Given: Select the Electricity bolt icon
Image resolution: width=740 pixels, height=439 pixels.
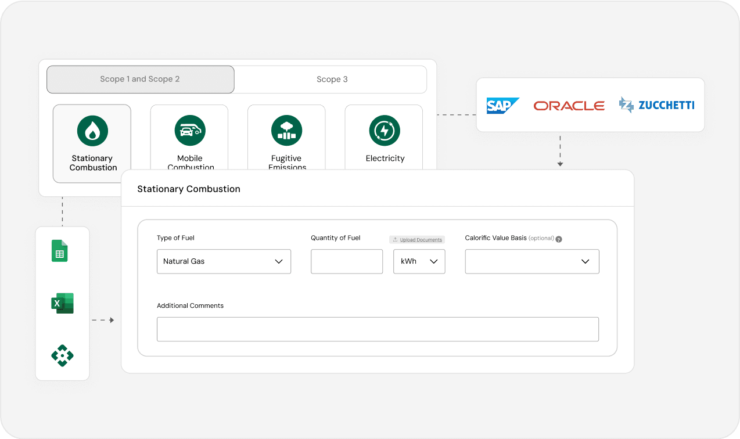Looking at the screenshot, I should (x=385, y=131).
